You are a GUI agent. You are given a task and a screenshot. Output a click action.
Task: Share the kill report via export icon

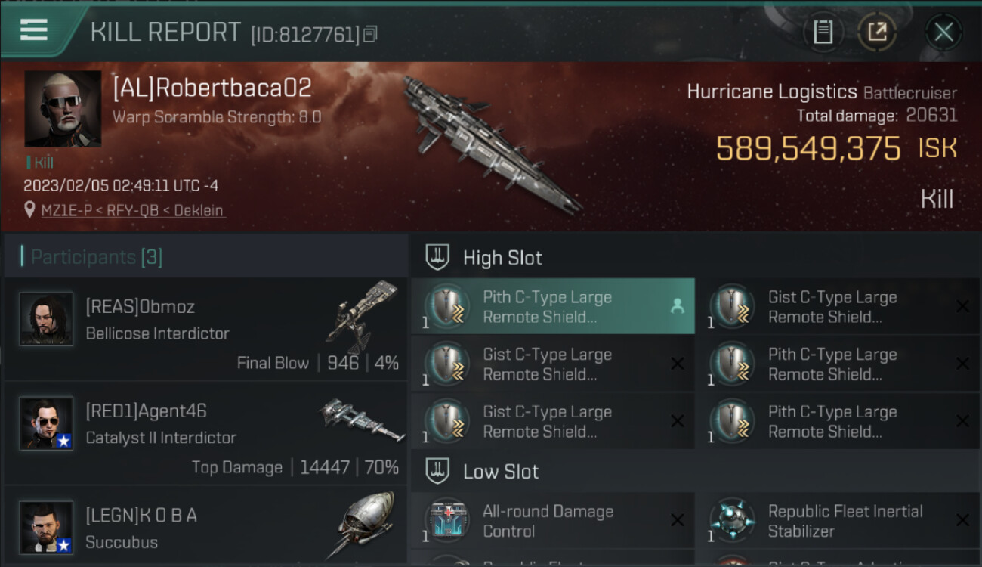877,32
